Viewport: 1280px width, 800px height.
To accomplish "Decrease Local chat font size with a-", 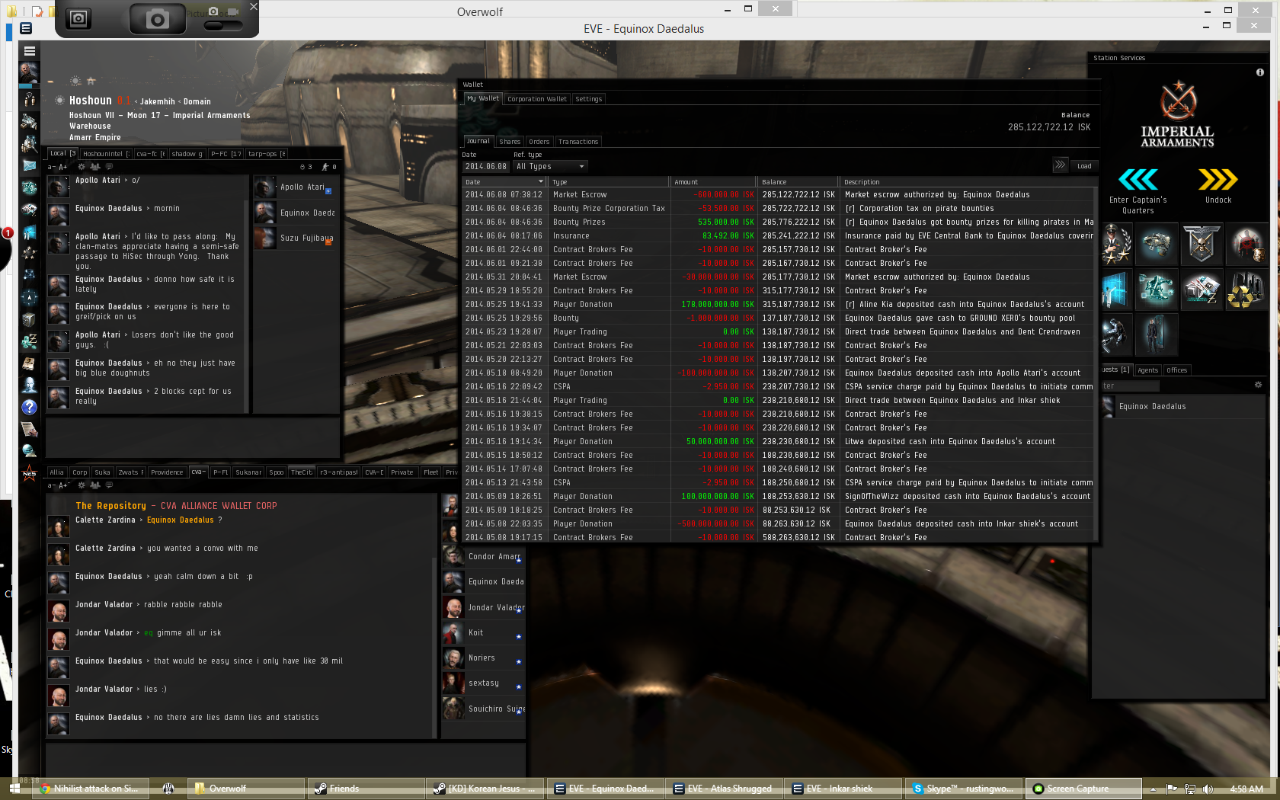I will (52, 167).
